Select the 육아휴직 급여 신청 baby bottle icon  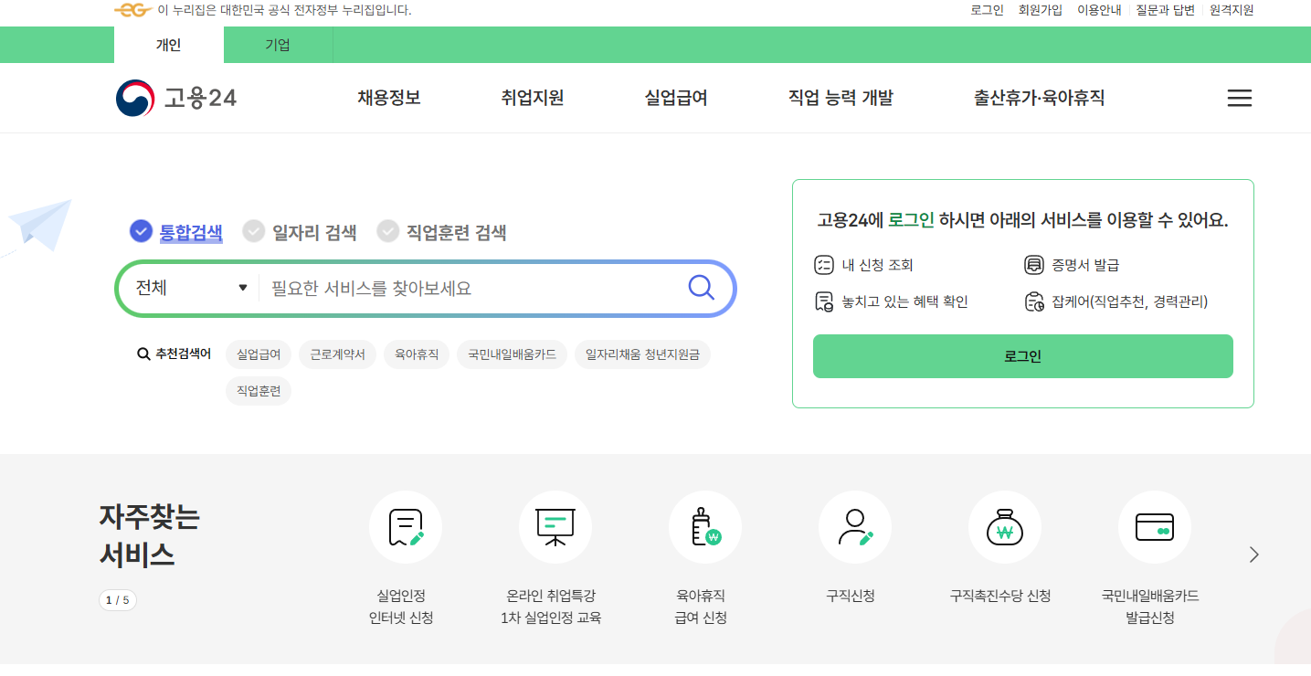click(705, 527)
